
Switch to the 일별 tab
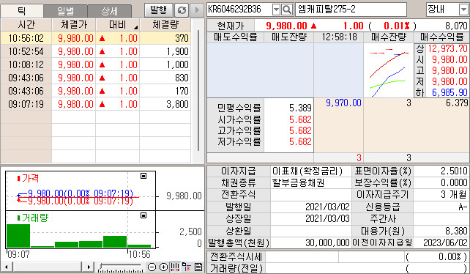66,11
